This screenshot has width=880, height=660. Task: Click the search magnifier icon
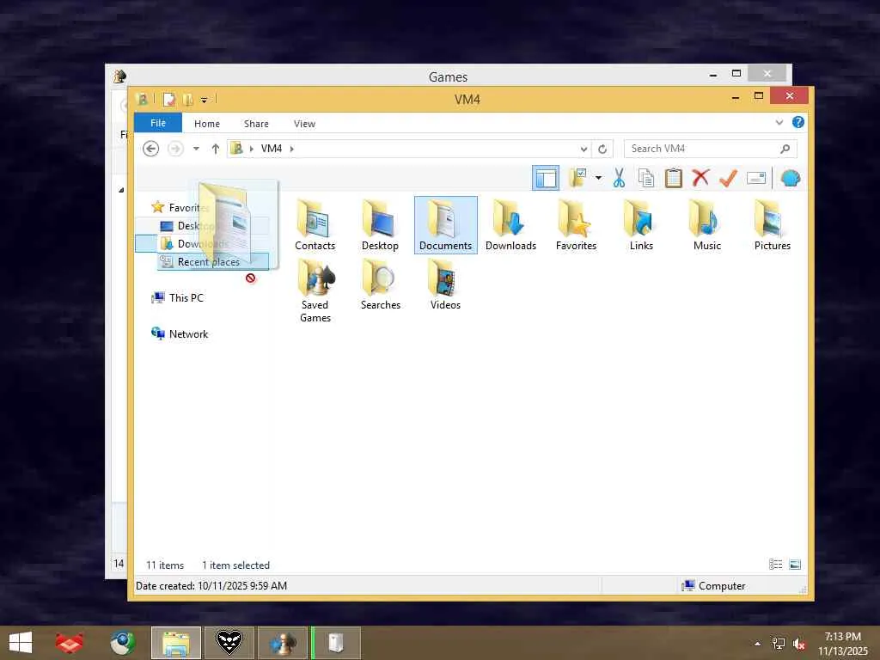coord(785,149)
